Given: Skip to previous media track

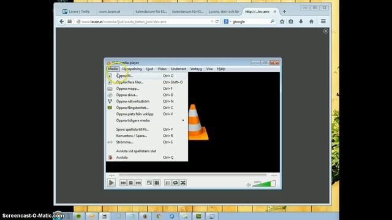Looking at the screenshot, I should coord(123,183).
